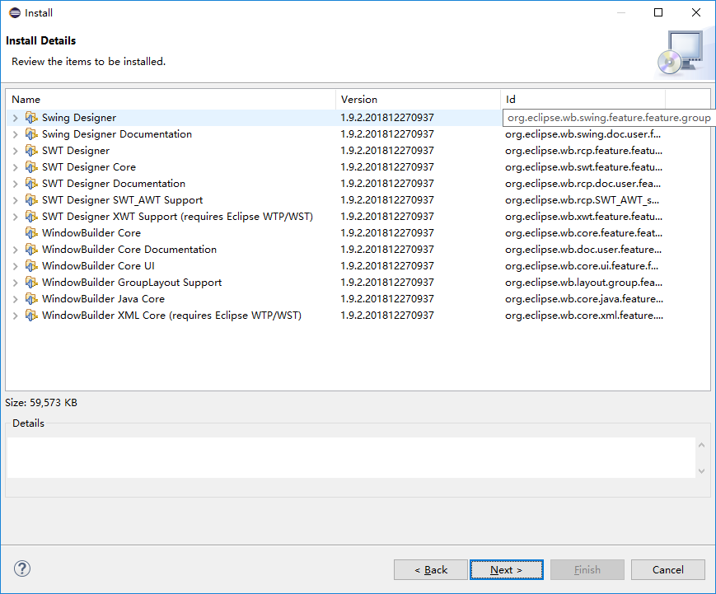
Task: Click the SWT Designer SWT_AWT Support icon
Action: (31, 200)
